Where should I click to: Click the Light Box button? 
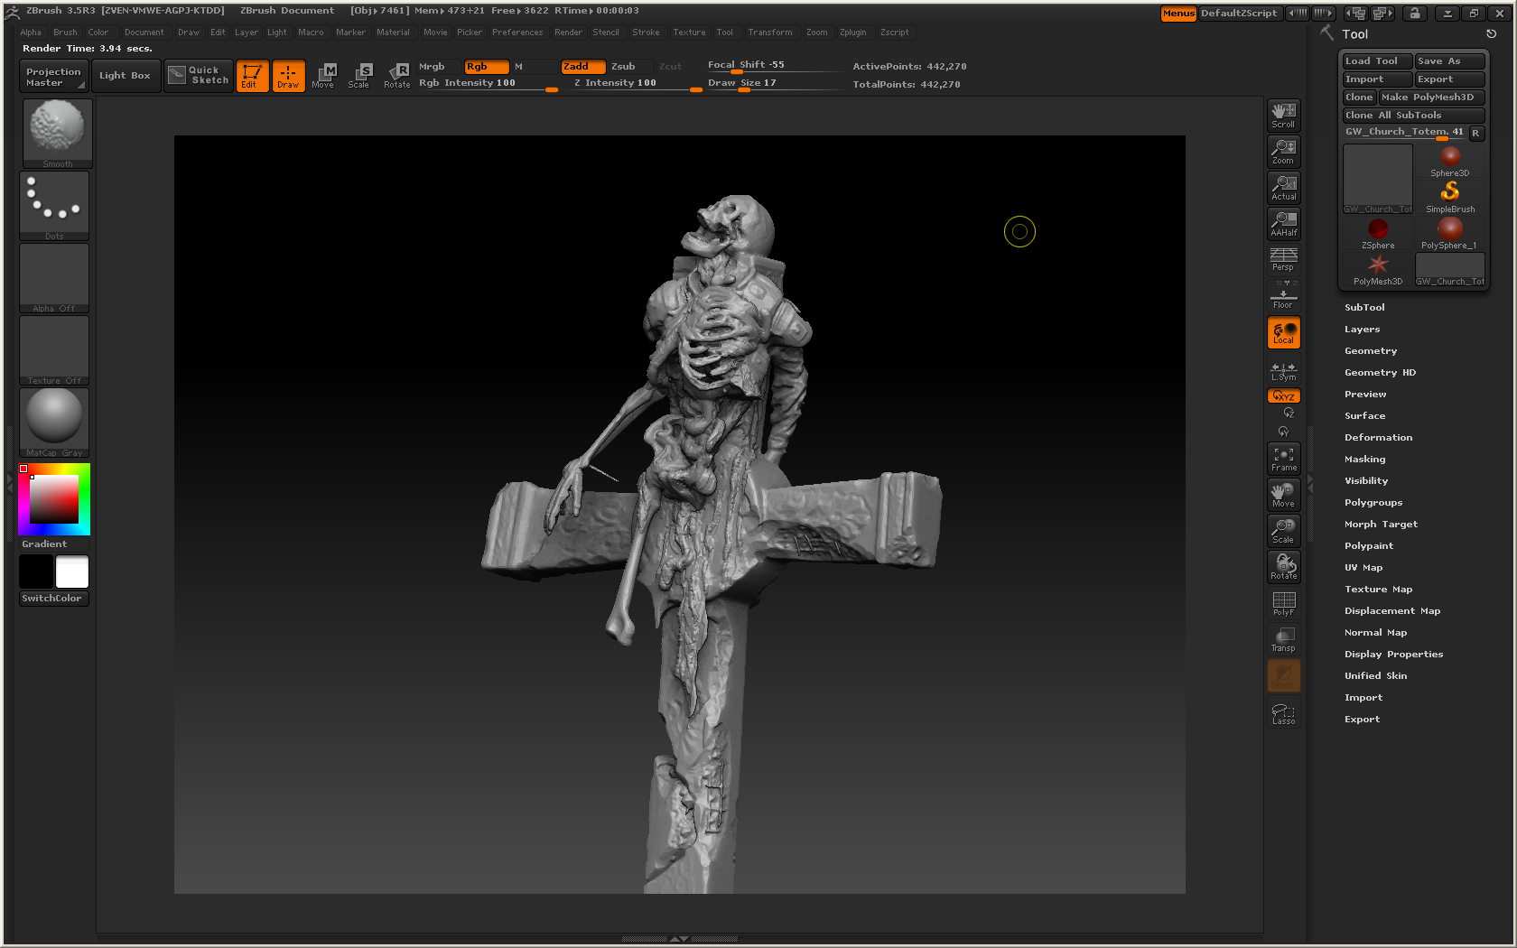(125, 76)
